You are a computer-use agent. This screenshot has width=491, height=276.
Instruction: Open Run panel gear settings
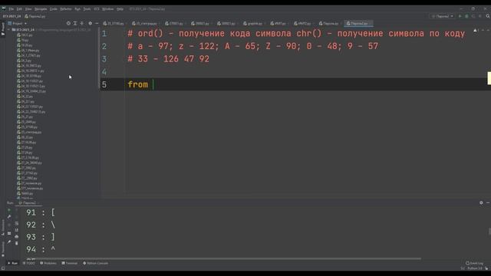pos(481,202)
